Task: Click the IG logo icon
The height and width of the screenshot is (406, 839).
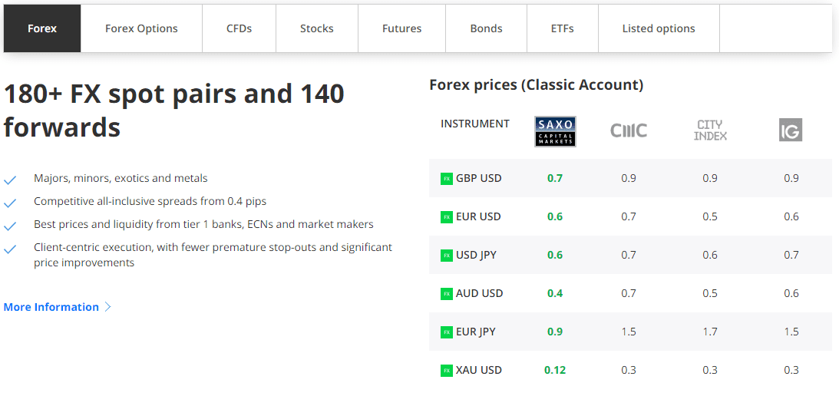Action: click(x=790, y=130)
